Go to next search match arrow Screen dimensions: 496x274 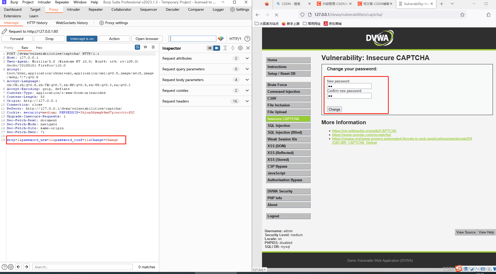[x=26, y=267]
